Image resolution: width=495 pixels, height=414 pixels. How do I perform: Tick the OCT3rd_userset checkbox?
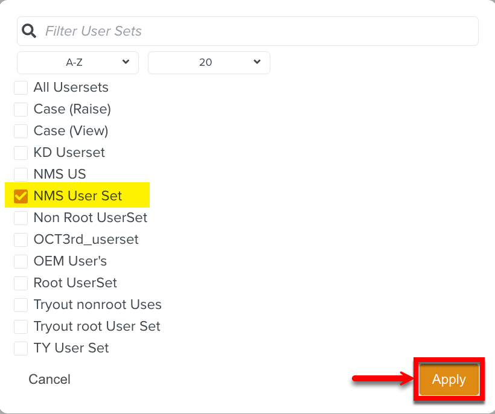21,240
